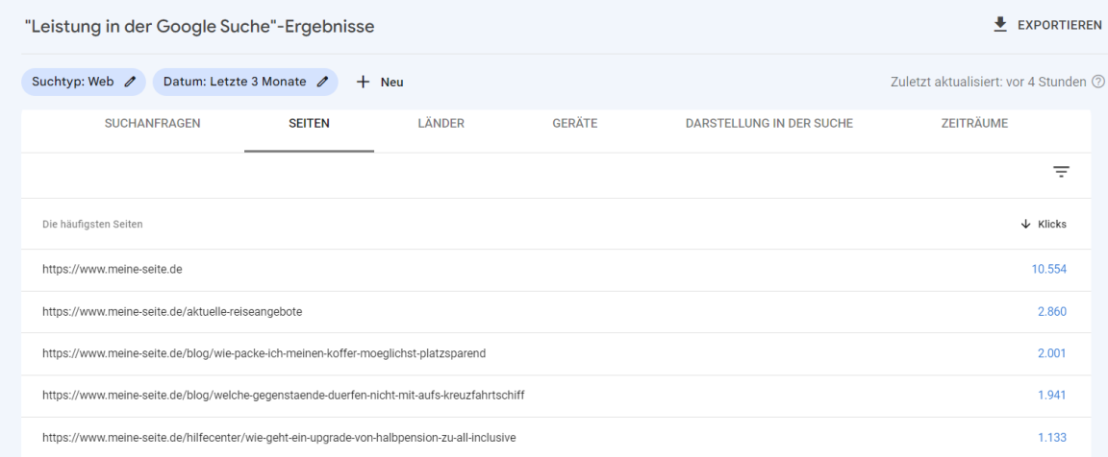The width and height of the screenshot is (1108, 457).
Task: Open the koffer-moeglichst-platzsparend blog URL
Action: point(264,353)
